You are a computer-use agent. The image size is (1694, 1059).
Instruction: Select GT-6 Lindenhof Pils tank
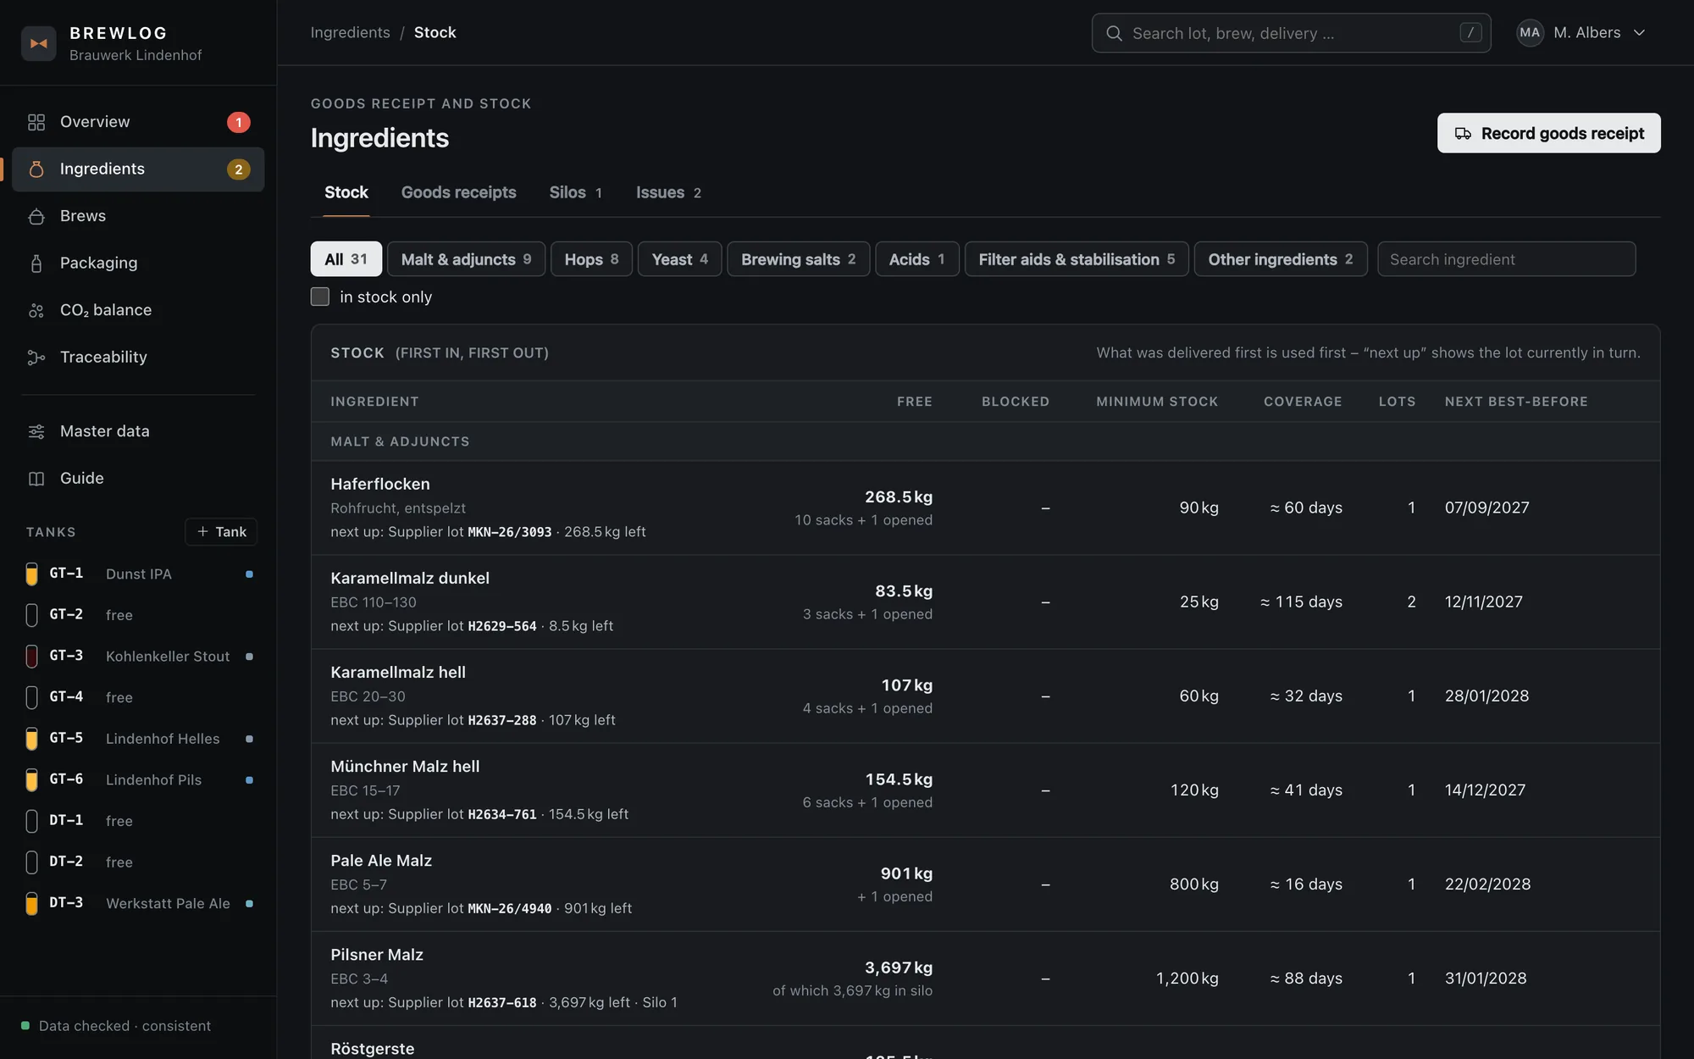pyautogui.click(x=140, y=779)
